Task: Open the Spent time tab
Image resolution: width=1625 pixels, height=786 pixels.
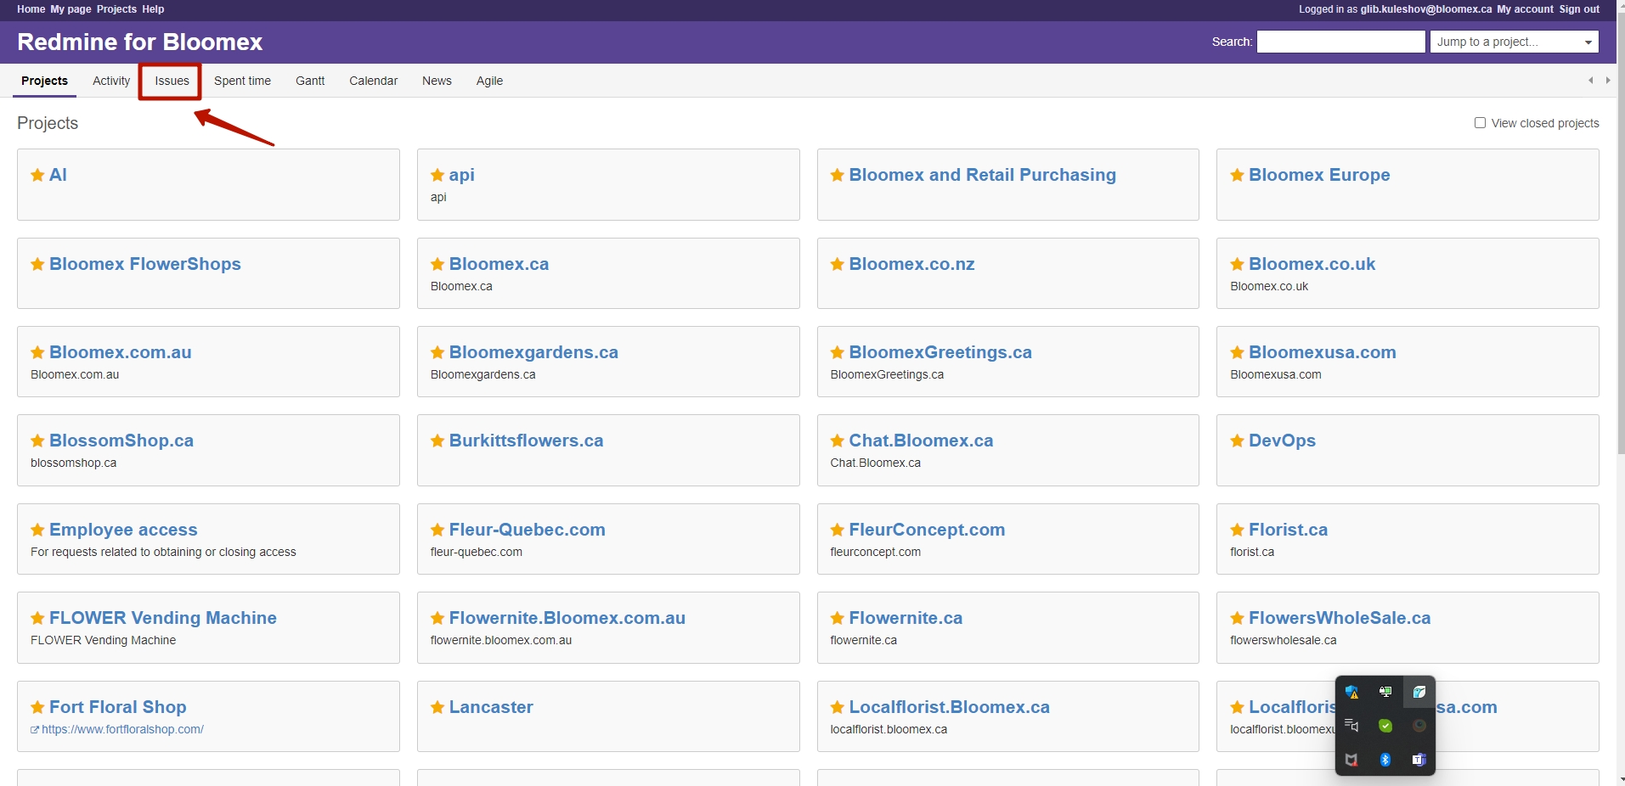Action: tap(242, 81)
